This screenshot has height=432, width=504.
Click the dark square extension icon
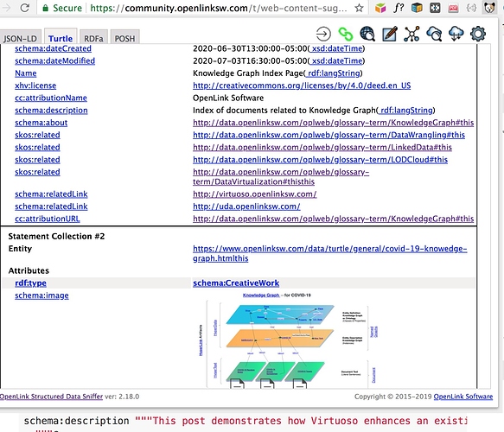[435, 8]
